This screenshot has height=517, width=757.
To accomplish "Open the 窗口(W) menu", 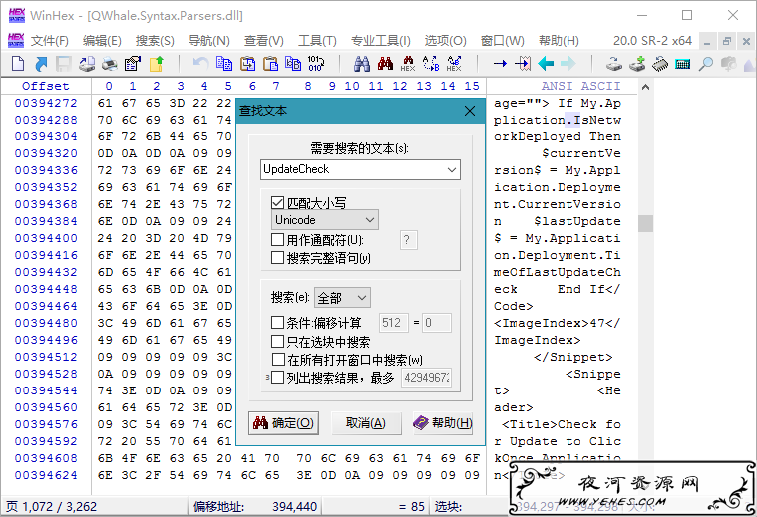I will [502, 41].
